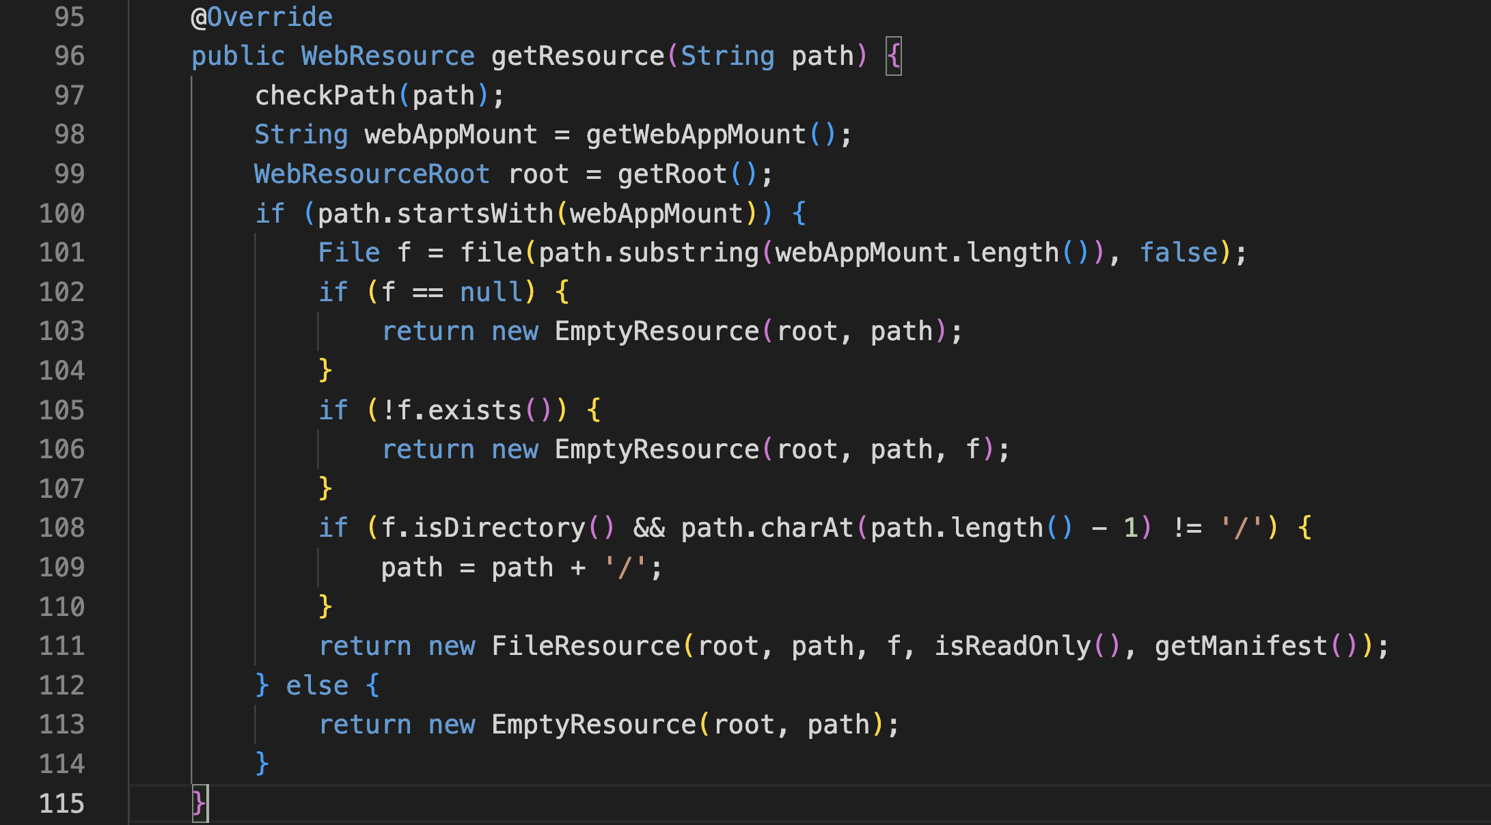This screenshot has height=825, width=1491.
Task: Click the FileResource constructor name
Action: (x=586, y=646)
